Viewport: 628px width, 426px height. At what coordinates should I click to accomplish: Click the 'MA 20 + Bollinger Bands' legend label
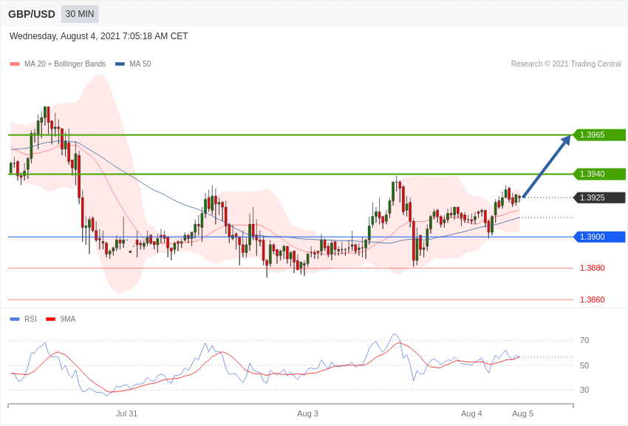[x=65, y=64]
